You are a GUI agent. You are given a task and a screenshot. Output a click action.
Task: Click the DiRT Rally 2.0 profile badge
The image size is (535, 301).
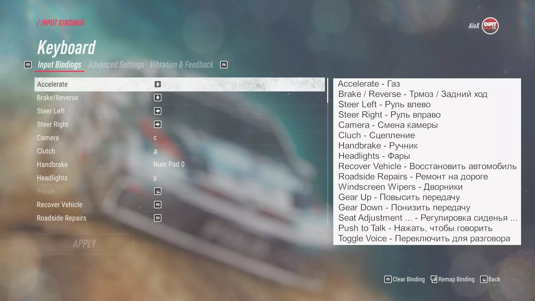(490, 26)
